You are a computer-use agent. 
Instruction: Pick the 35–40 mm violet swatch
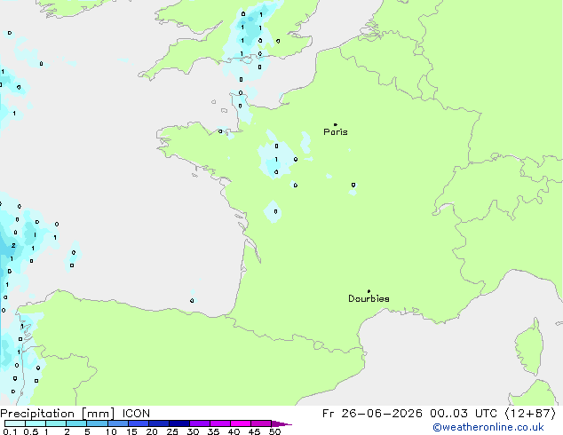click(220, 423)
